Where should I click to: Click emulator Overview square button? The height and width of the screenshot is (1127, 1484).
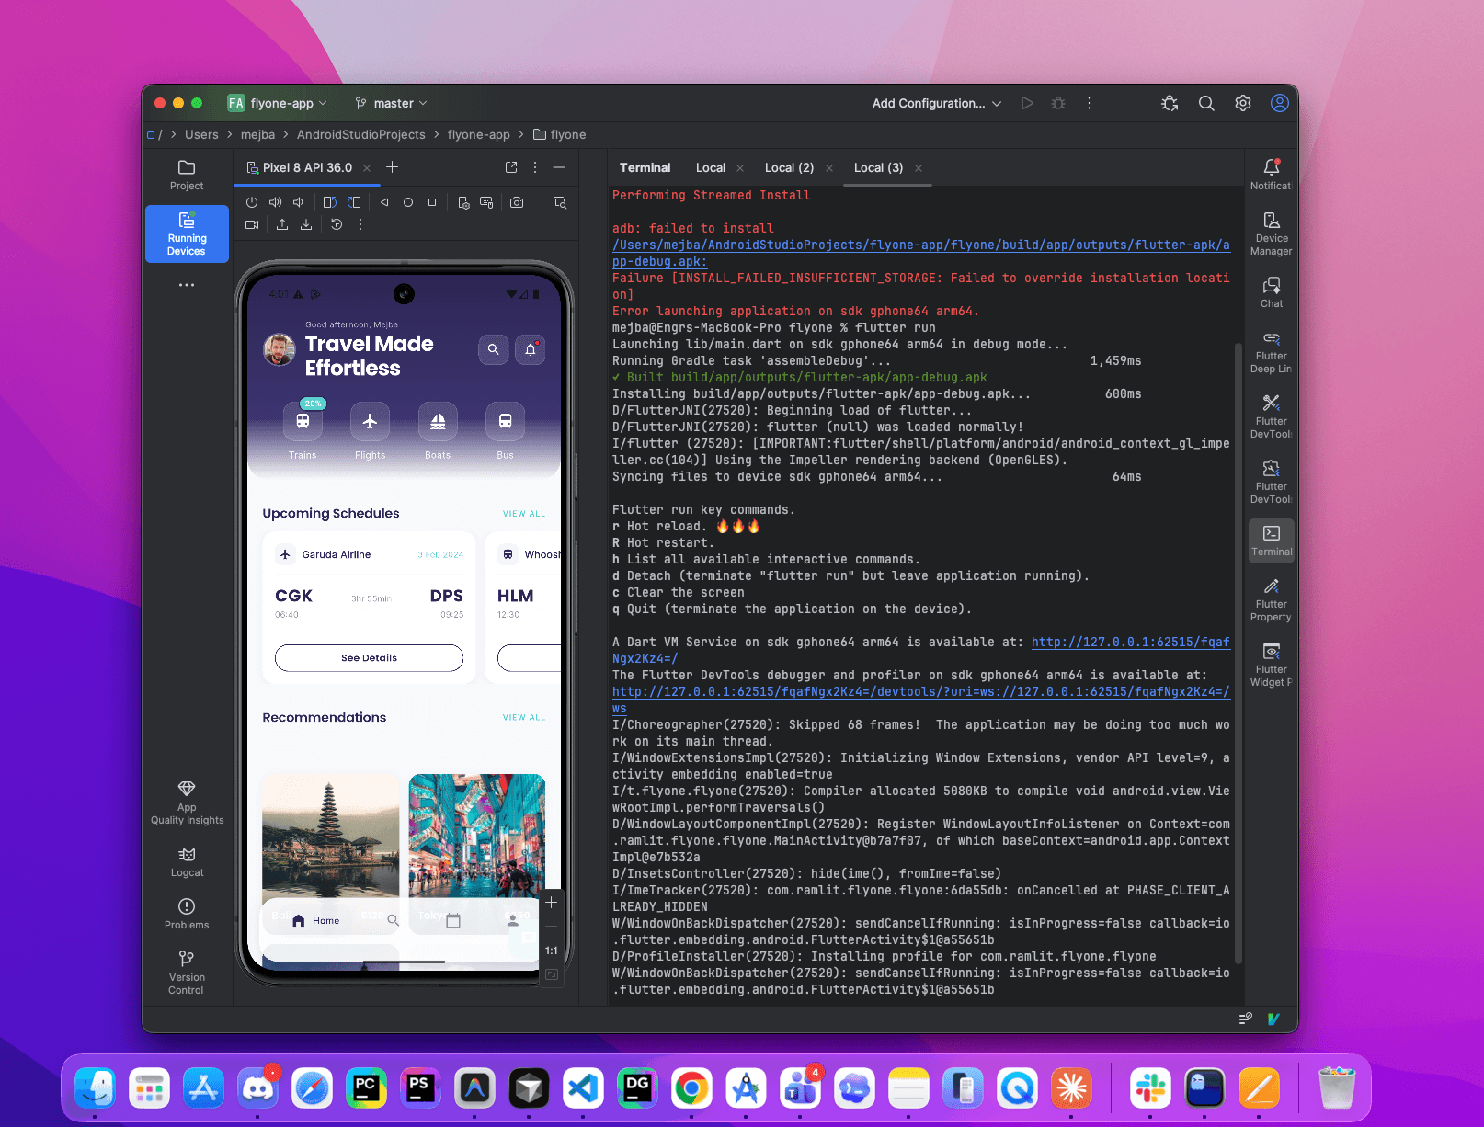pyautogui.click(x=432, y=202)
